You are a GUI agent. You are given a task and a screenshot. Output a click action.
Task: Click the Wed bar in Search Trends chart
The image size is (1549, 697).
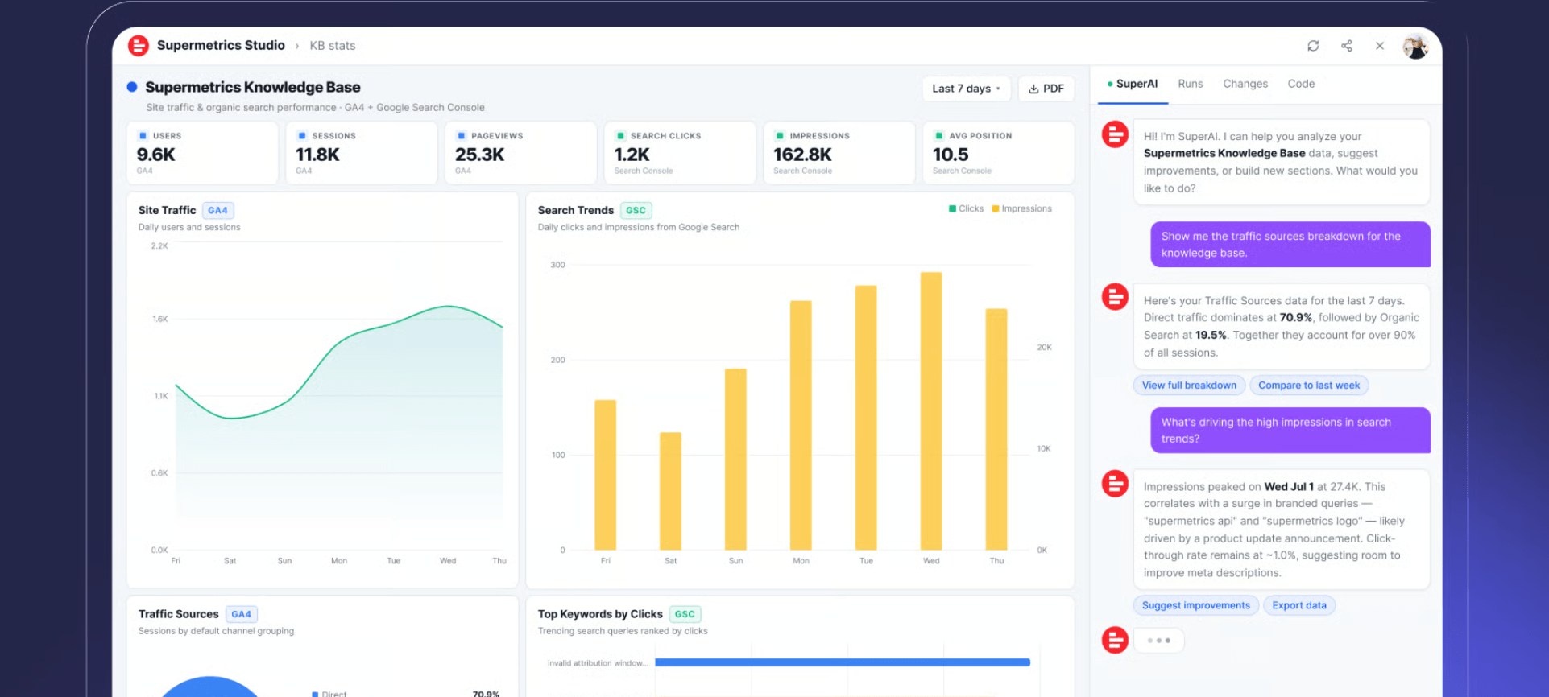931,411
